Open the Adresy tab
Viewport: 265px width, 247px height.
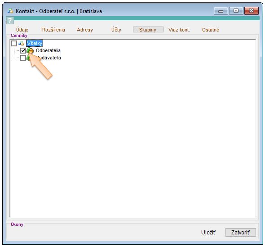(85, 30)
